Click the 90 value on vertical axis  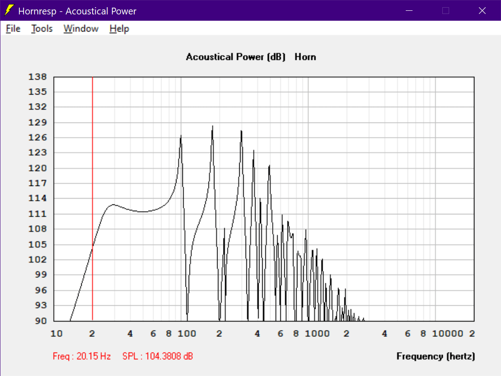pos(41,321)
